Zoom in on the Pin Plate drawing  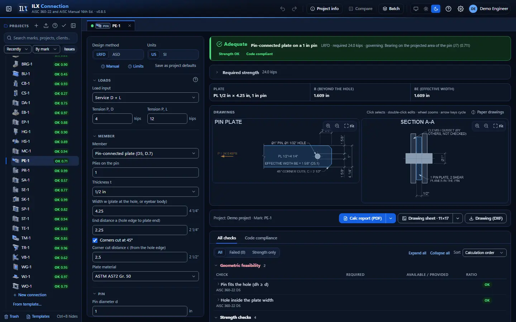pyautogui.click(x=328, y=126)
